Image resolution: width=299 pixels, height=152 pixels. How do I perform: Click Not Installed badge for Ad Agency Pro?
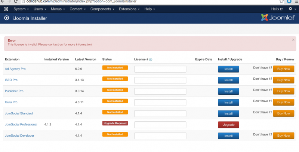[x=115, y=68]
